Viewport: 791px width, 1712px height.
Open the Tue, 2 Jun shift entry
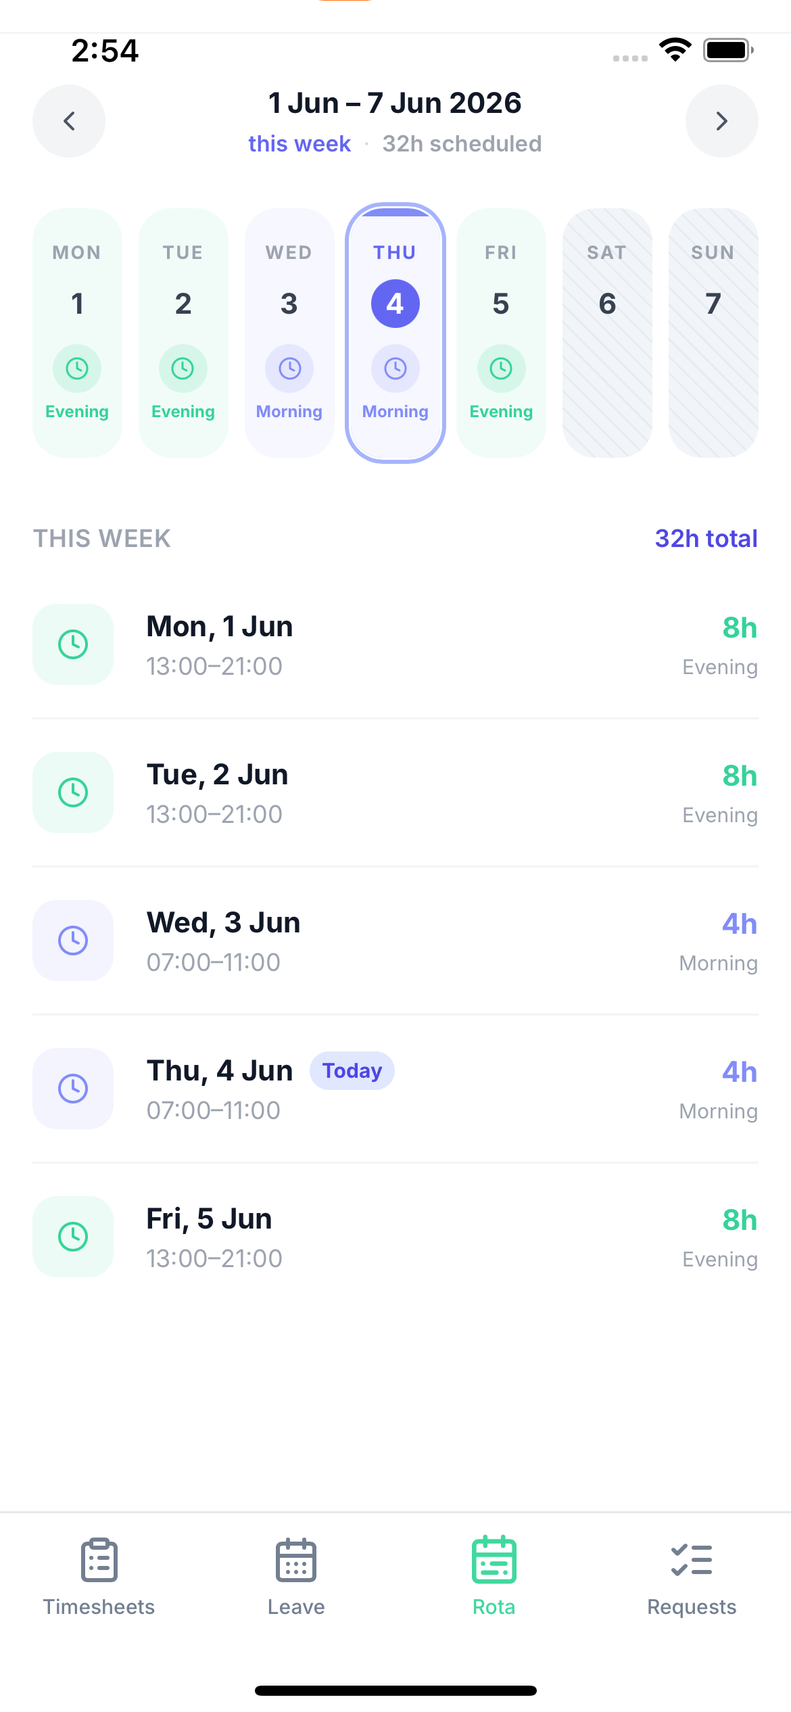tap(395, 792)
